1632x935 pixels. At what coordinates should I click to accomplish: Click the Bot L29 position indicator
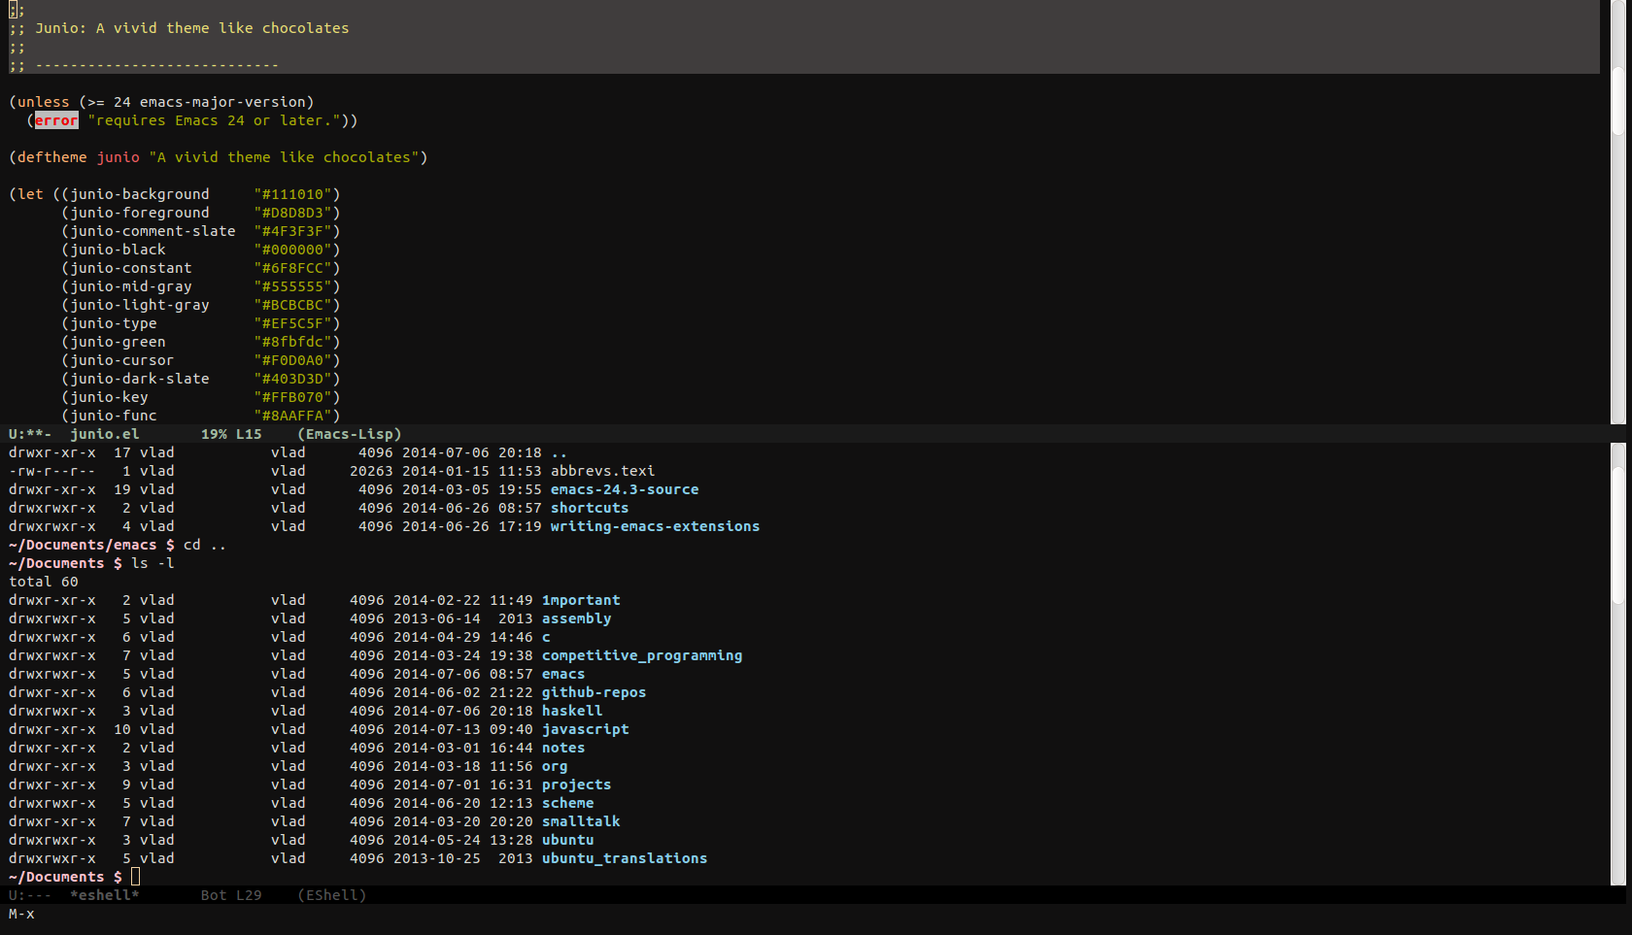coord(231,895)
